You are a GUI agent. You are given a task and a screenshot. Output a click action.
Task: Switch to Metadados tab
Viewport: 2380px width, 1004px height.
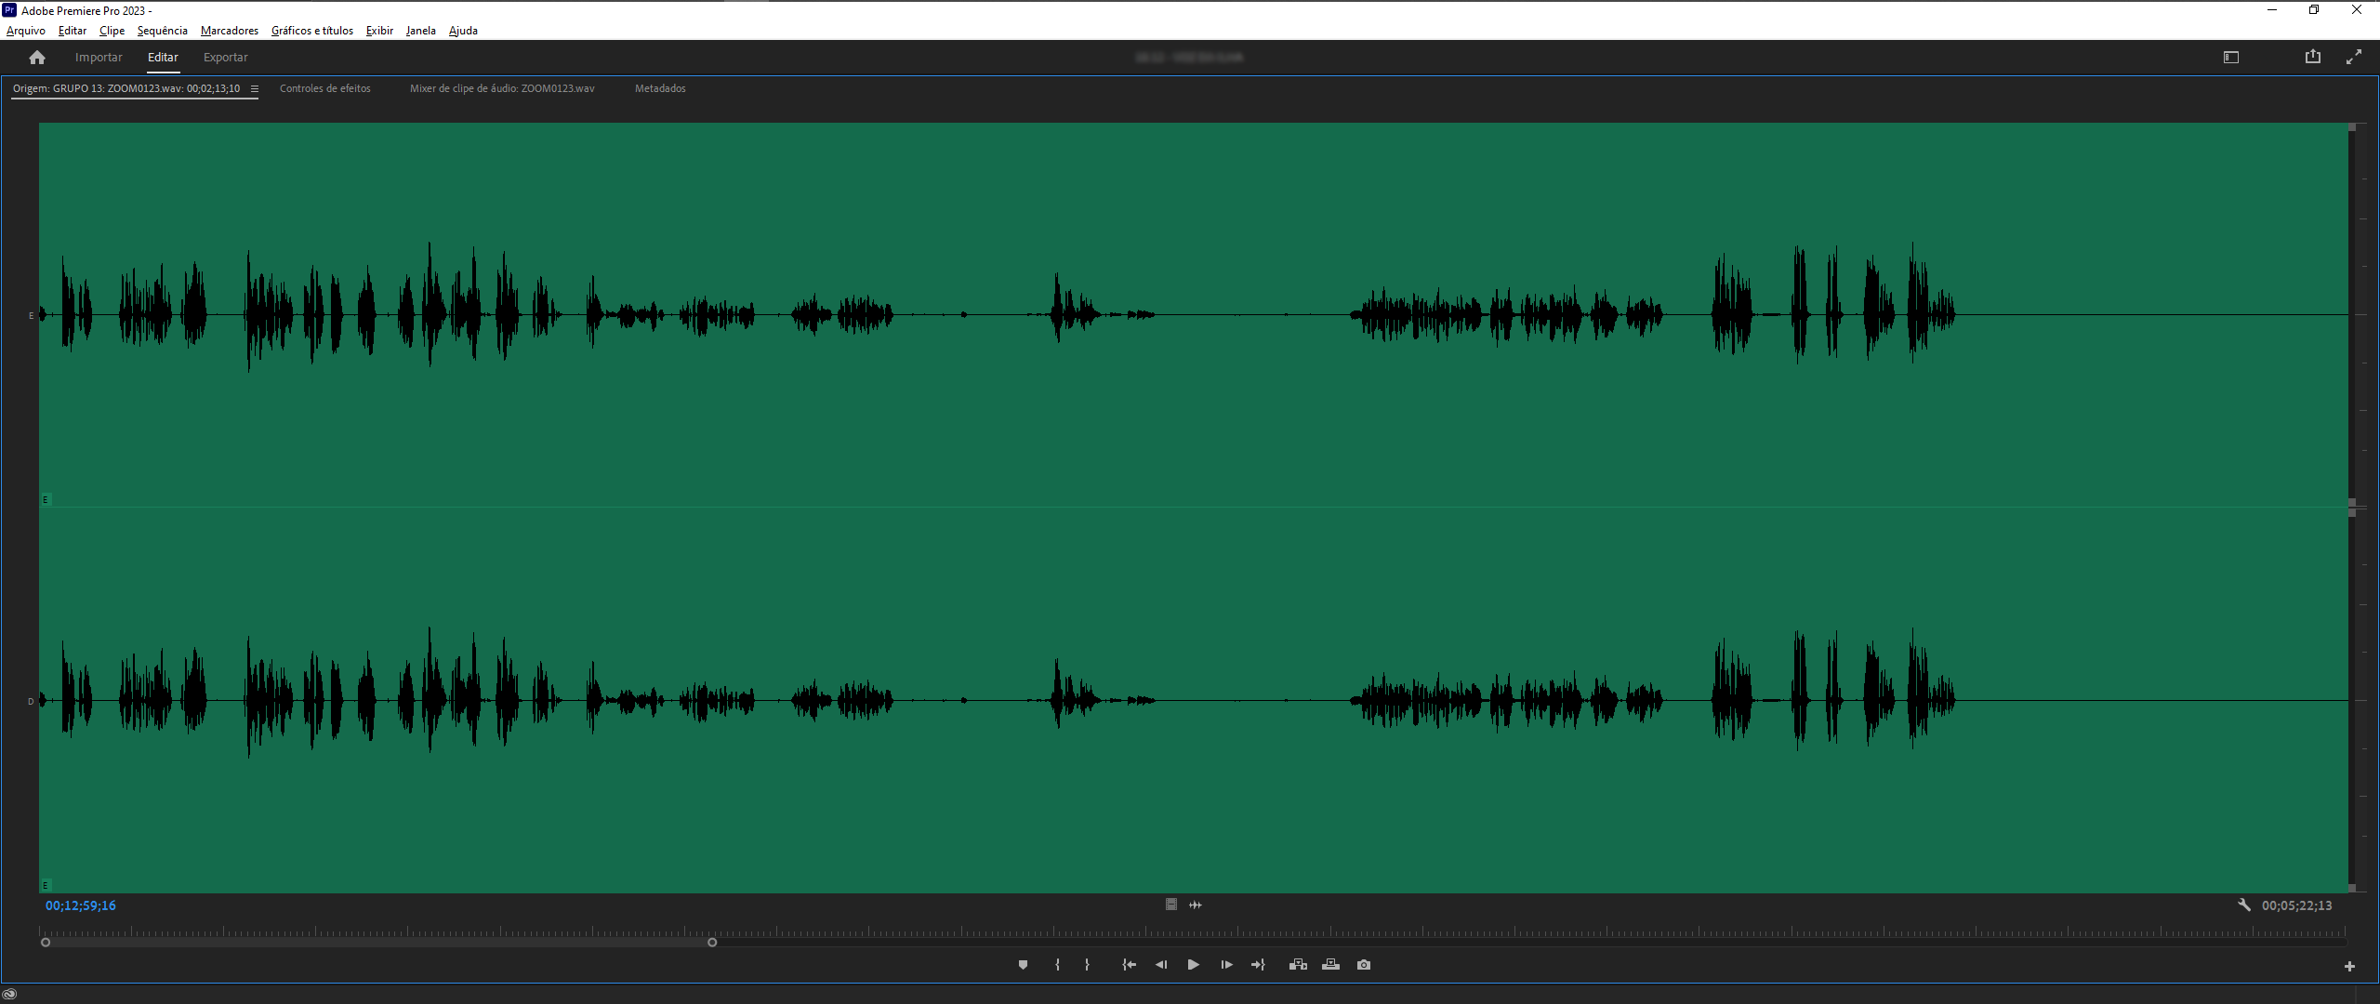[660, 88]
